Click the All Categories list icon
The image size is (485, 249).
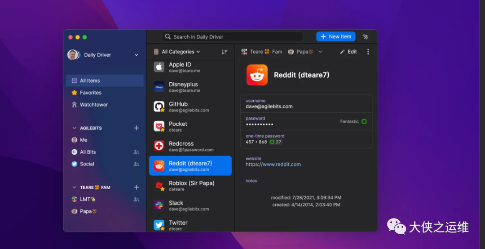tap(156, 52)
